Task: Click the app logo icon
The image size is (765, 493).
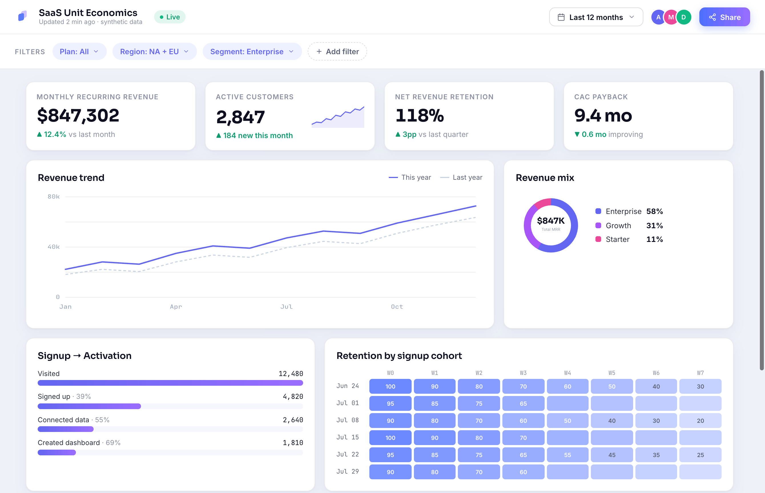Action: (23, 16)
